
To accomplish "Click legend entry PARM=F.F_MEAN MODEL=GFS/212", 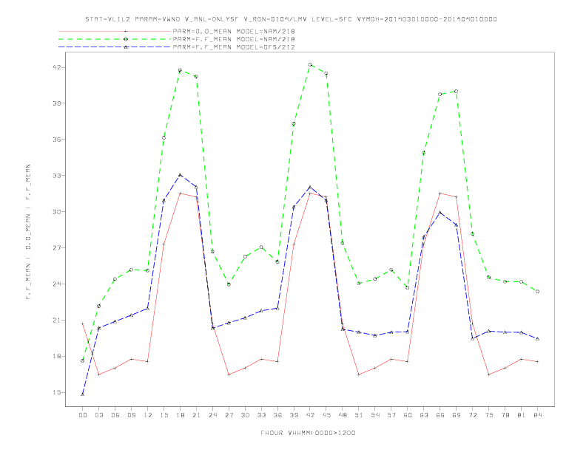I will point(234,47).
